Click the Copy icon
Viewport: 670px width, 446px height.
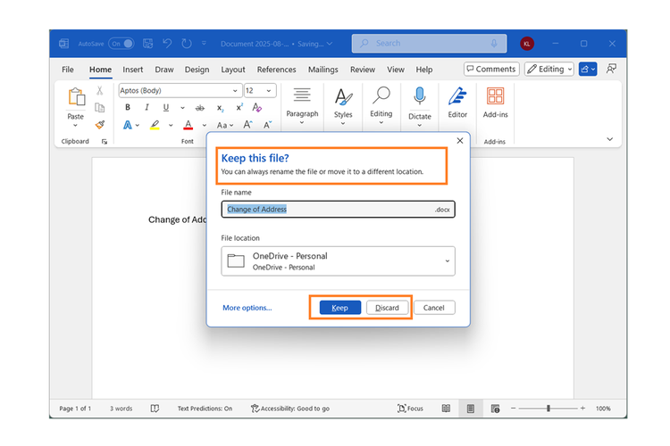click(99, 108)
